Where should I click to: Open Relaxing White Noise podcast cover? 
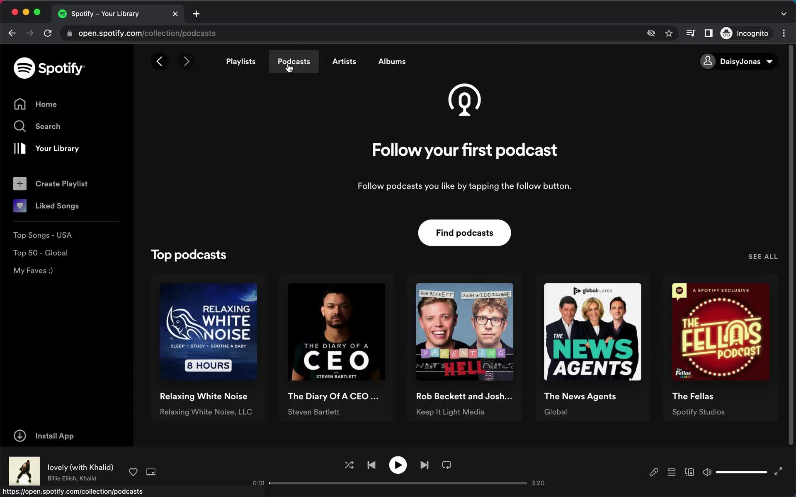click(208, 332)
